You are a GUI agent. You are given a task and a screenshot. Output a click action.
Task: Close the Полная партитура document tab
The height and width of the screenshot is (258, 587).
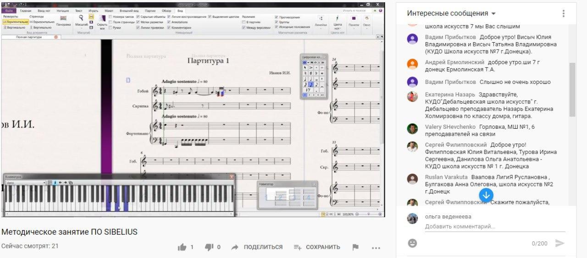[x=56, y=37]
